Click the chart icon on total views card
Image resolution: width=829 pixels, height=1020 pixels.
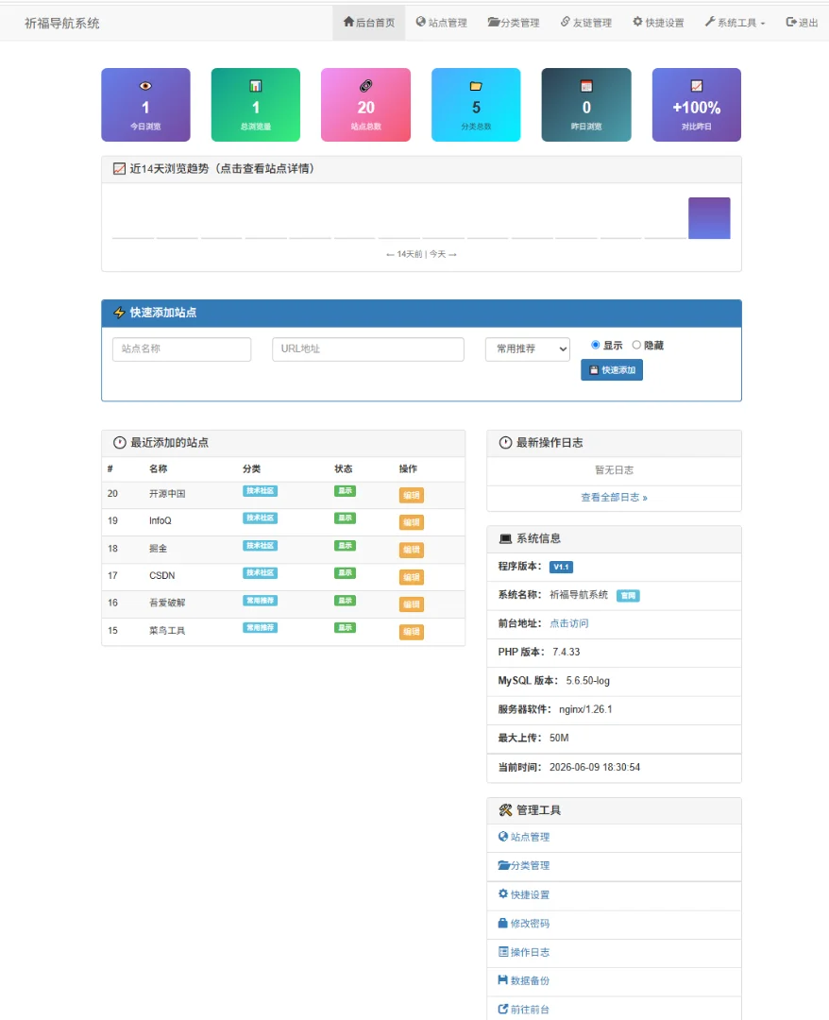pos(256,86)
